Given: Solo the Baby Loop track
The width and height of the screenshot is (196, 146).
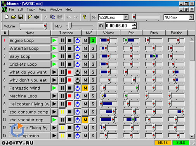Looking at the screenshot, I should 93,56.
